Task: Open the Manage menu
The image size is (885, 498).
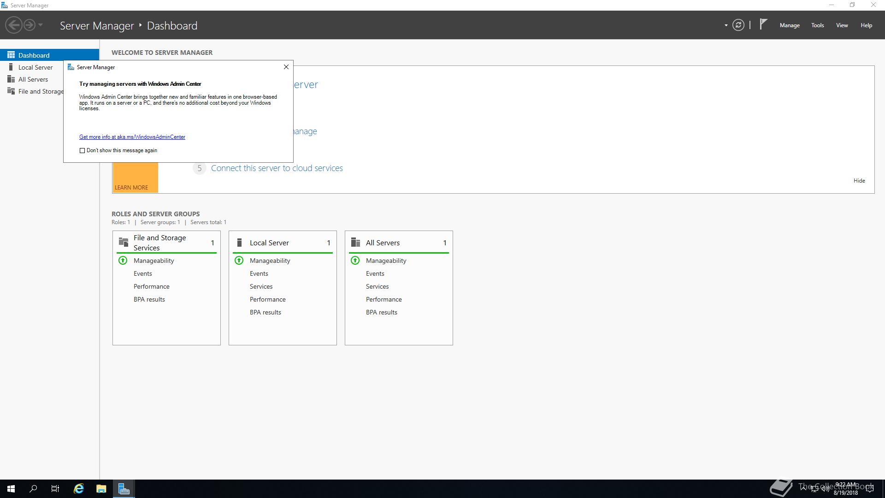Action: [x=789, y=25]
